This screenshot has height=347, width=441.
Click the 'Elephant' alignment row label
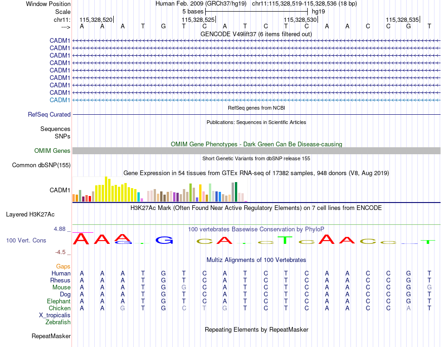click(x=58, y=301)
